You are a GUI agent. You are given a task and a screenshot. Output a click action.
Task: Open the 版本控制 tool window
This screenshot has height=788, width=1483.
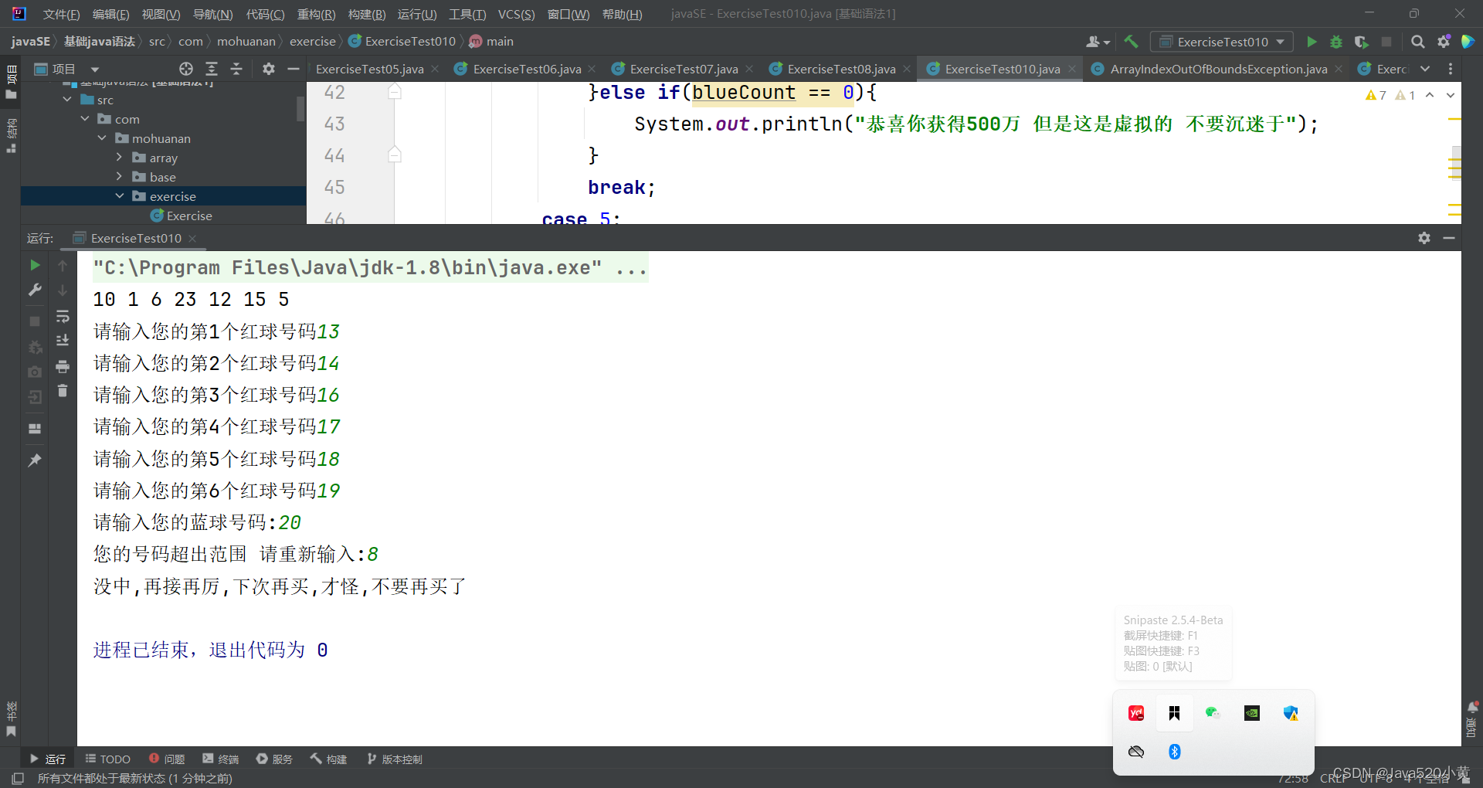pyautogui.click(x=395, y=759)
